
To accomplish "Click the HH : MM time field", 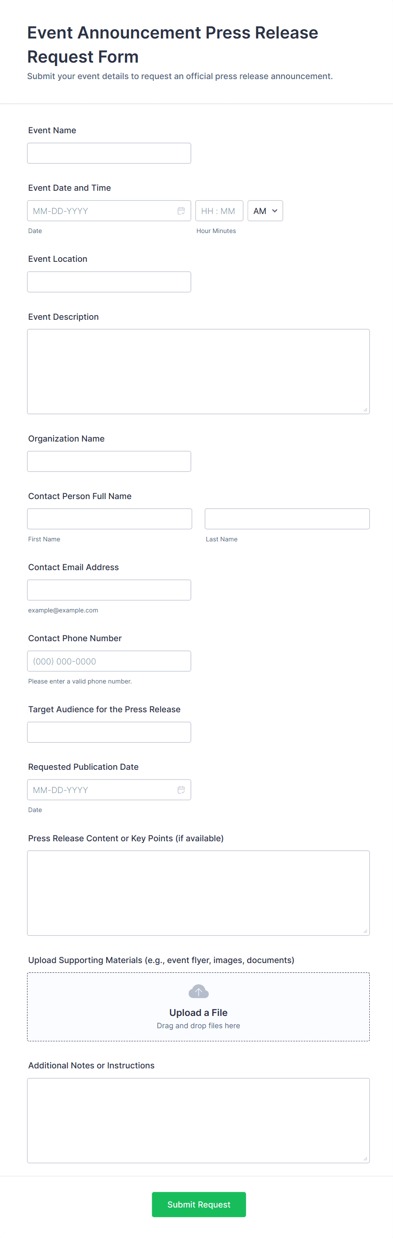I will 218,211.
